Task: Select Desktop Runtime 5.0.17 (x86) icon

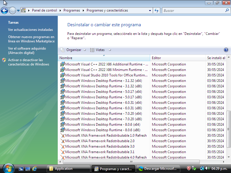Action: pos(62,97)
